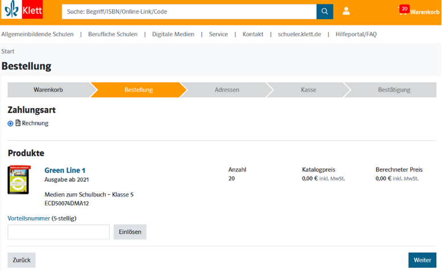This screenshot has width=442, height=274.
Task: Click the Start breadcrumb link
Action: [8, 51]
